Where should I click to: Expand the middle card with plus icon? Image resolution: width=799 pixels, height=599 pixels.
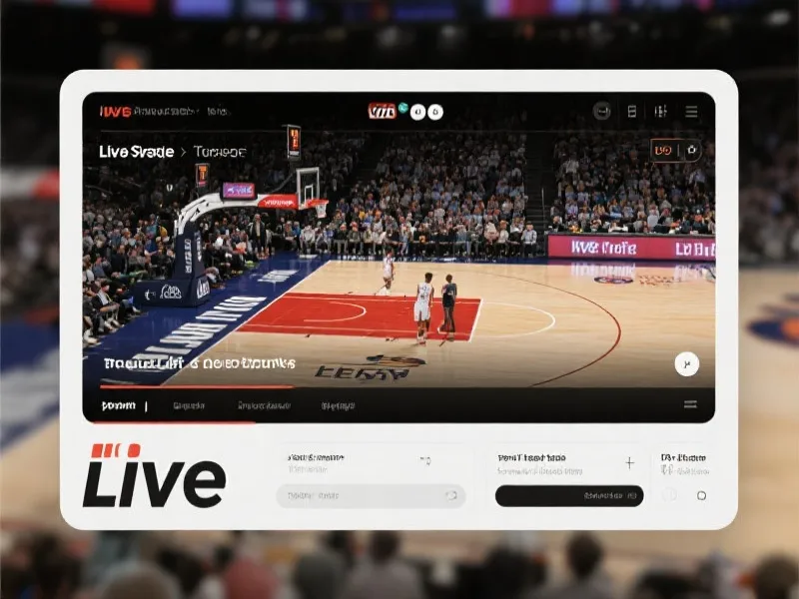(629, 462)
